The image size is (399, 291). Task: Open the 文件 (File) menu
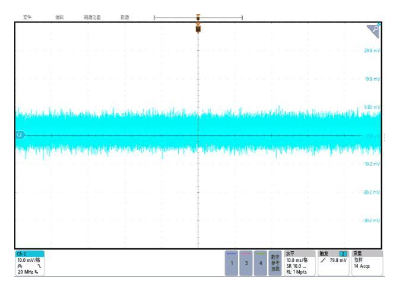27,17
